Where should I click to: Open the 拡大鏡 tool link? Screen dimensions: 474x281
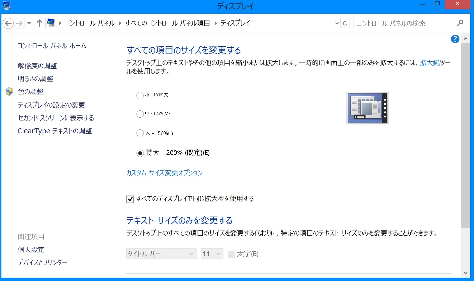pos(430,63)
